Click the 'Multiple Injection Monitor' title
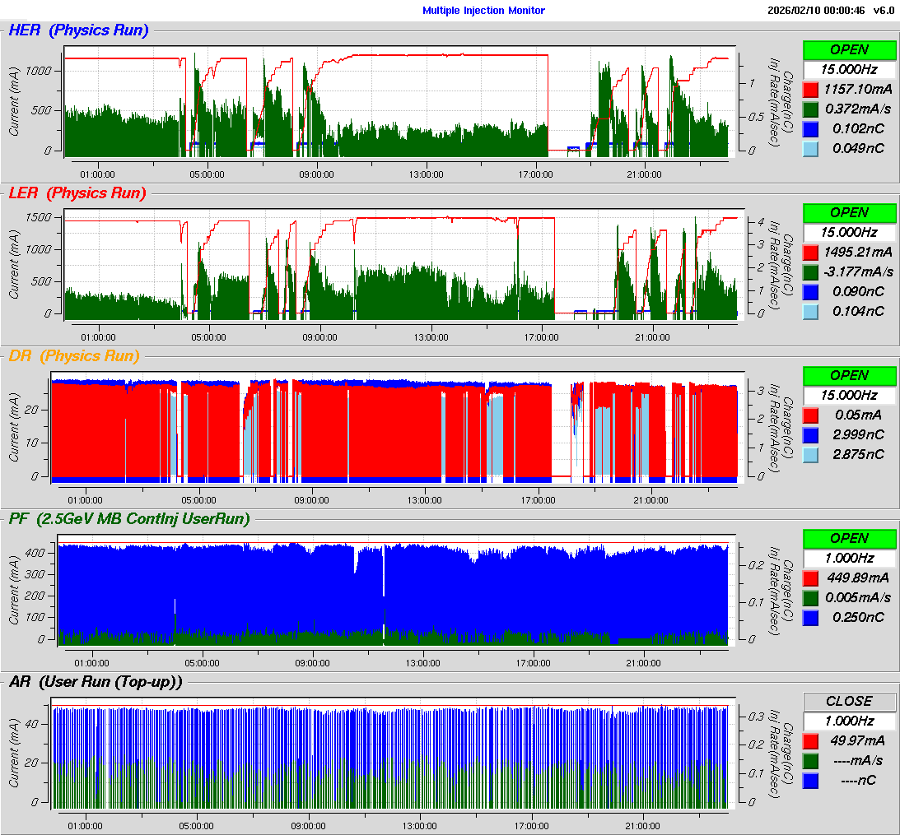This screenshot has width=900, height=835. click(483, 11)
